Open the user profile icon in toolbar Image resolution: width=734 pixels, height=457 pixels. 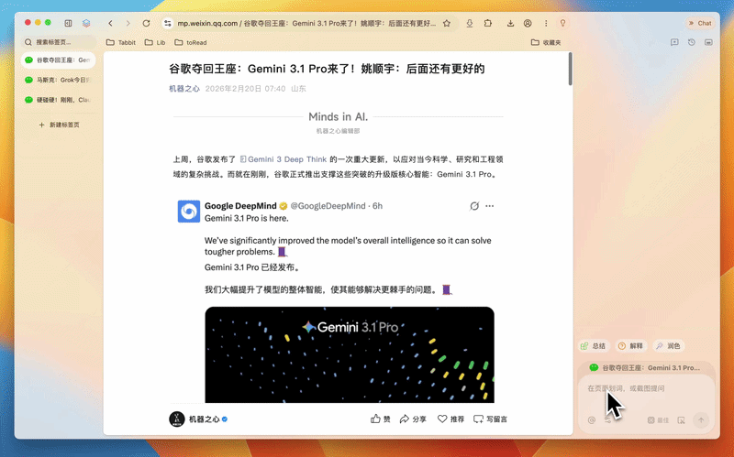pyautogui.click(x=528, y=23)
